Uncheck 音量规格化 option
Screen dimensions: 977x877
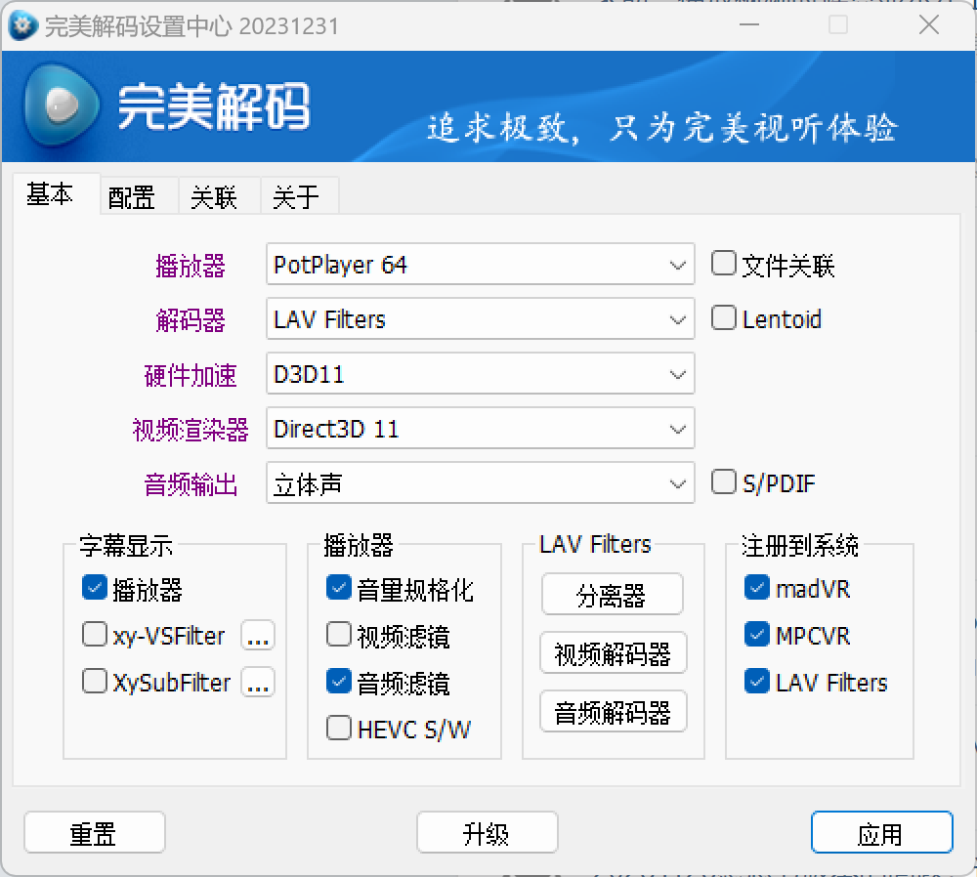[x=338, y=588]
